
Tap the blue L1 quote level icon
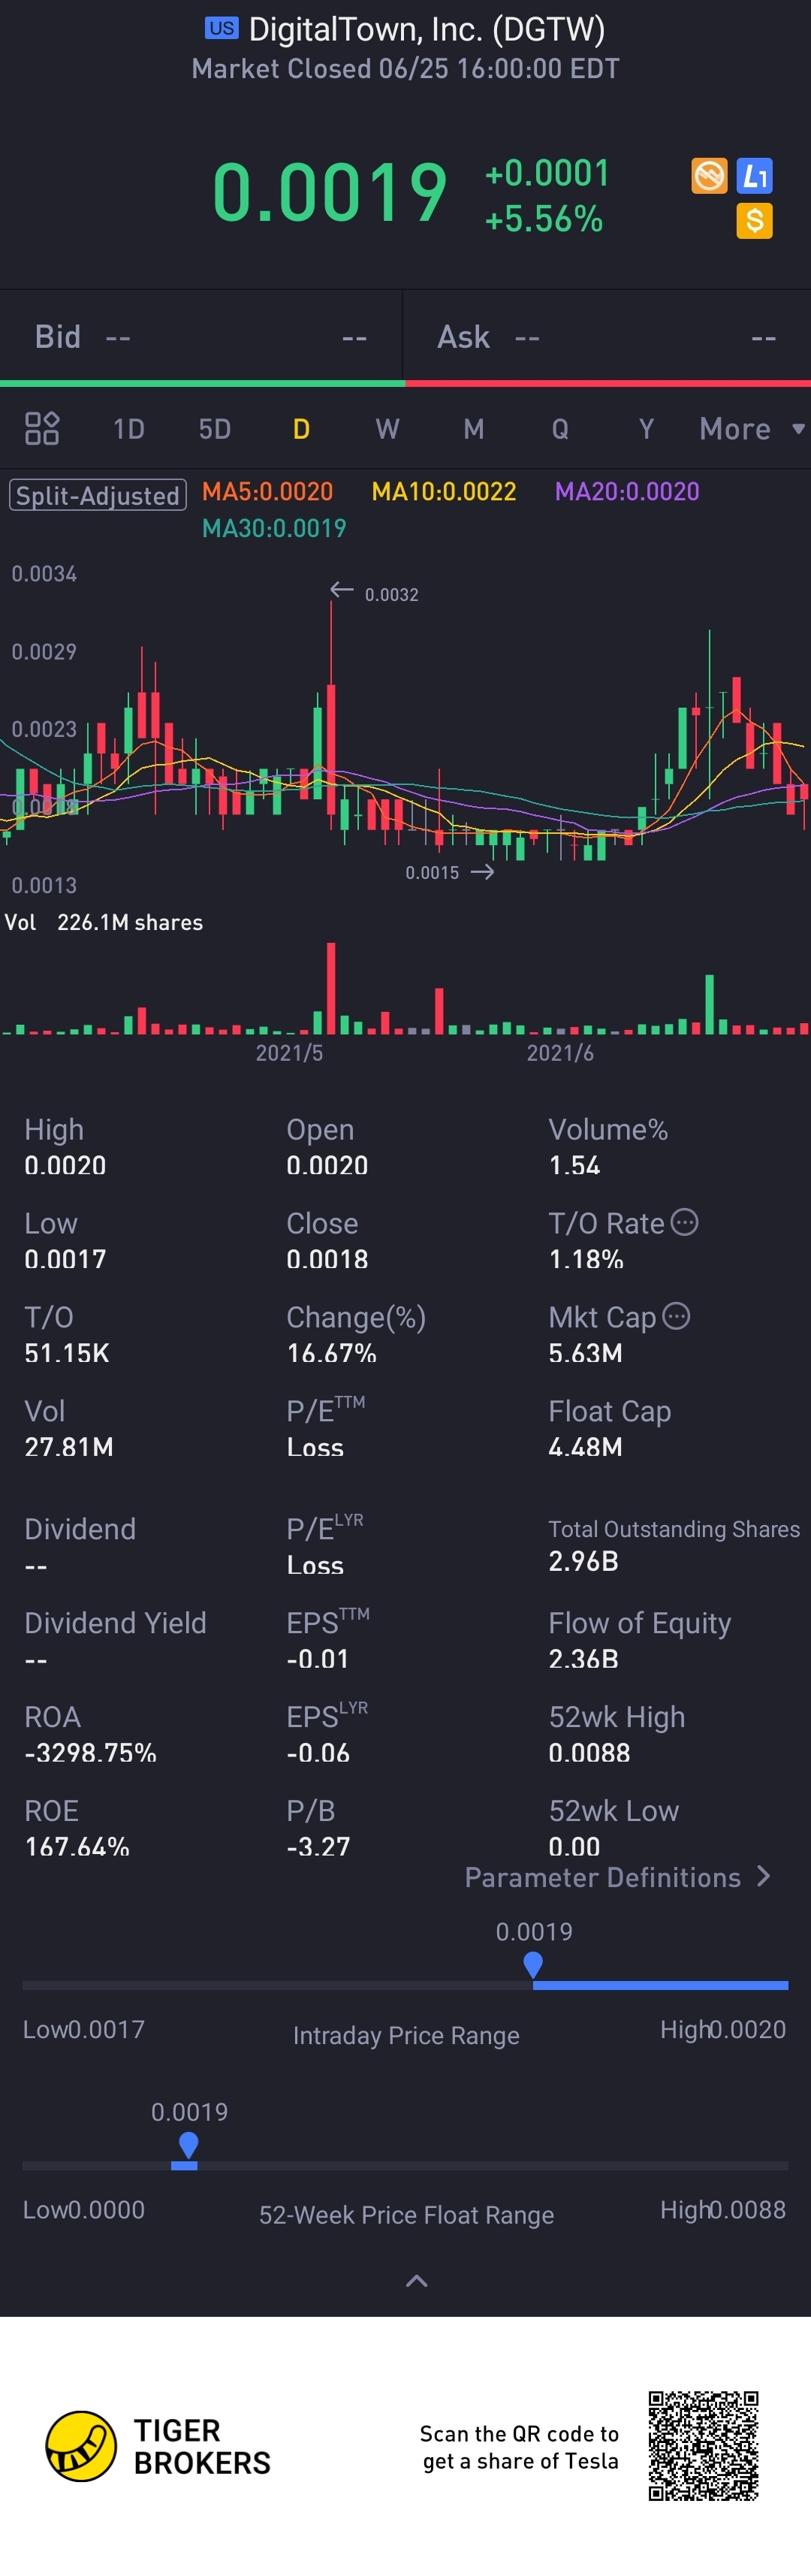coord(754,176)
